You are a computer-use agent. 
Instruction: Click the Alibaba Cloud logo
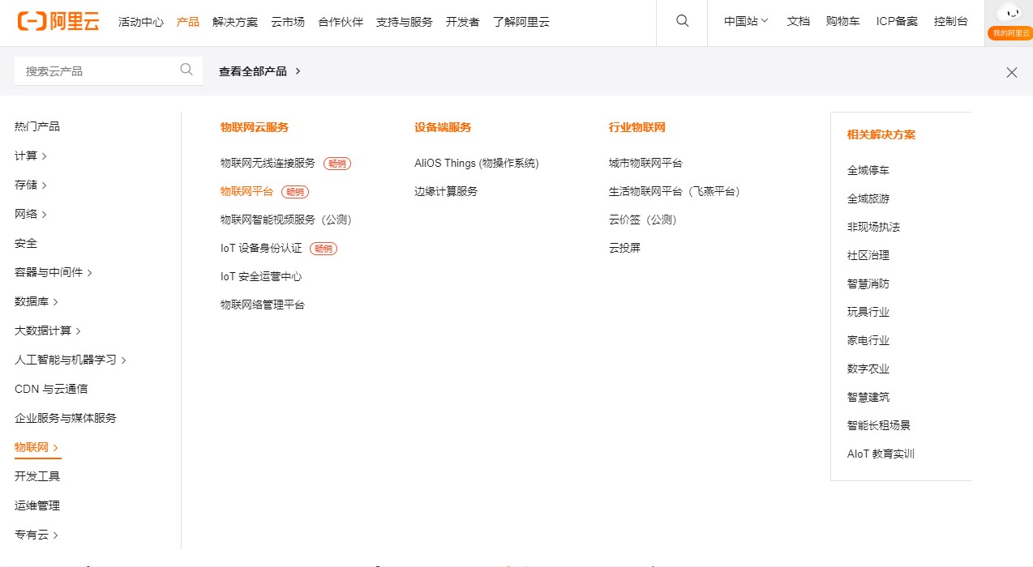point(58,22)
